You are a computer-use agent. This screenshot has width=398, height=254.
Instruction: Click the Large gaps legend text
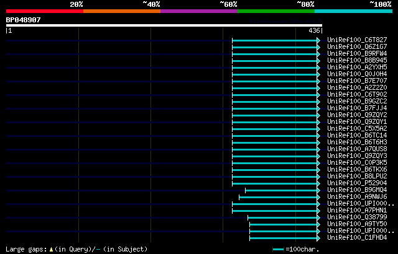(x=26, y=250)
